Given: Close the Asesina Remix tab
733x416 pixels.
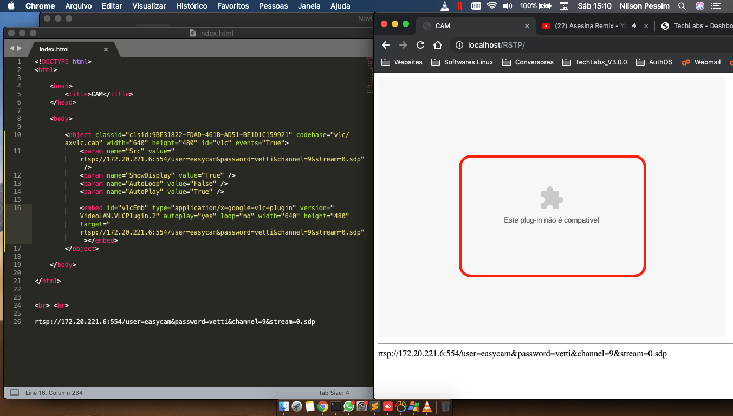Looking at the screenshot, I should (x=646, y=26).
